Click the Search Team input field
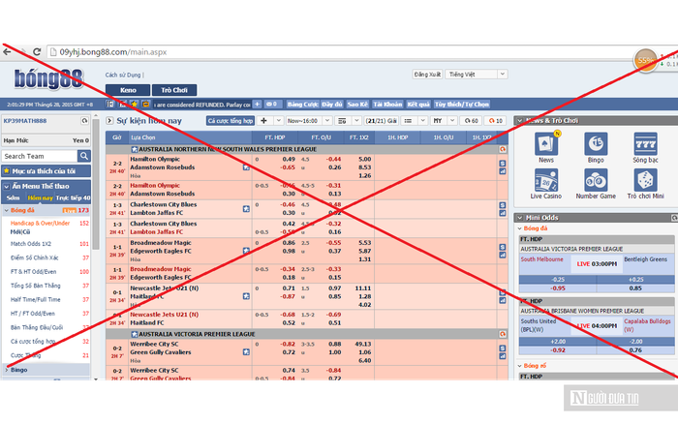Viewport: 678px width, 424px height. [40, 156]
